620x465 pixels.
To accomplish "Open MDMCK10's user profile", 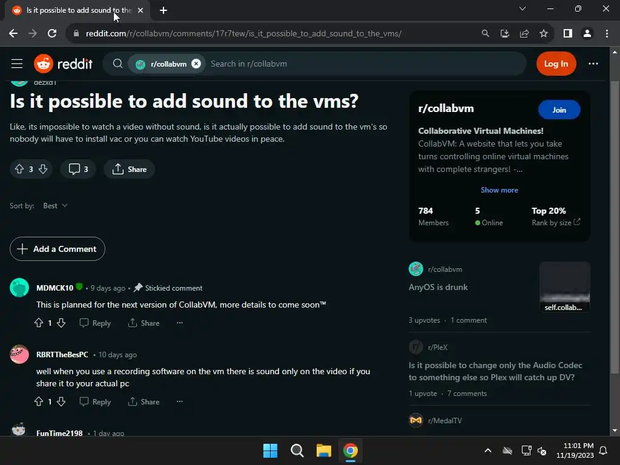I will [54, 288].
